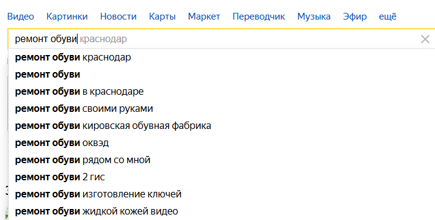Image resolution: width=435 pixels, height=220 pixels.
Task: Open the Видео service link
Action: 21,16
